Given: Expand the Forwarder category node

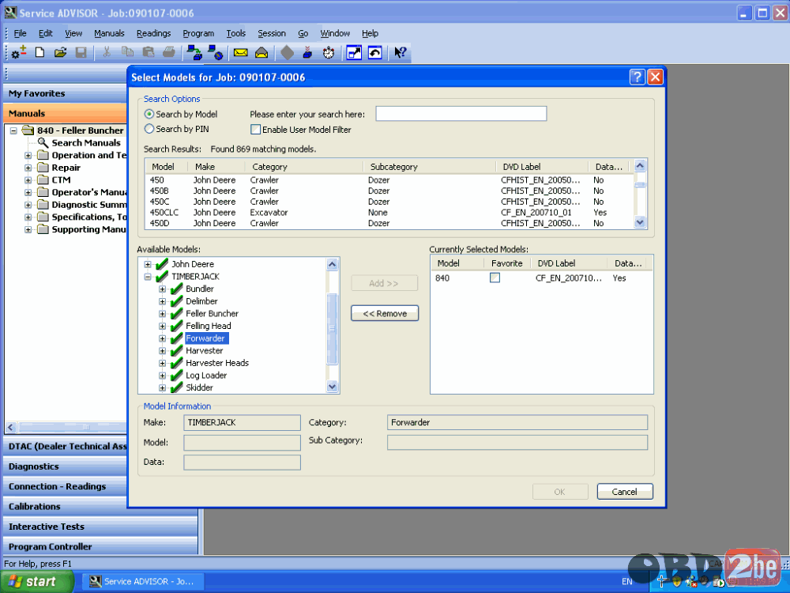Looking at the screenshot, I should (x=162, y=338).
